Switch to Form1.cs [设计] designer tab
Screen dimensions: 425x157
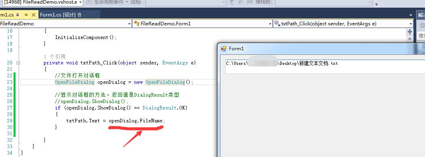pos(58,15)
